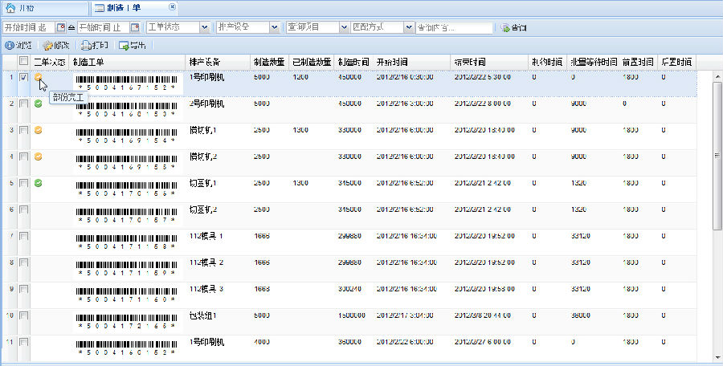Open the 排产设备 dropdown
The height and width of the screenshot is (366, 723).
[275, 27]
